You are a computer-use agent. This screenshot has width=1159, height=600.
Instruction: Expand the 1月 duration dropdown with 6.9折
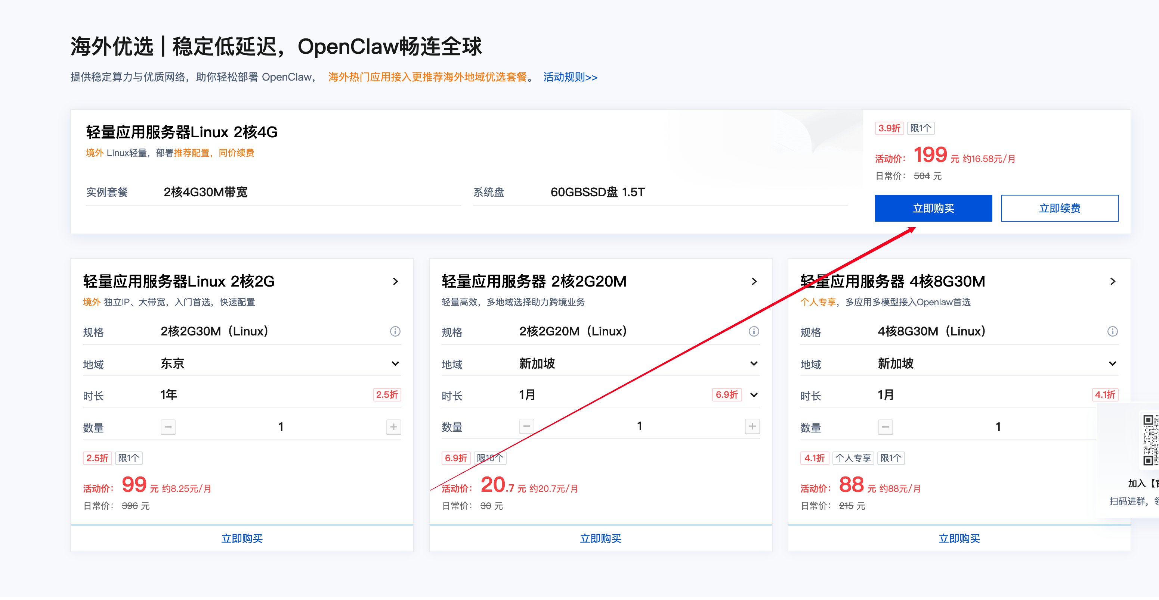(x=754, y=395)
